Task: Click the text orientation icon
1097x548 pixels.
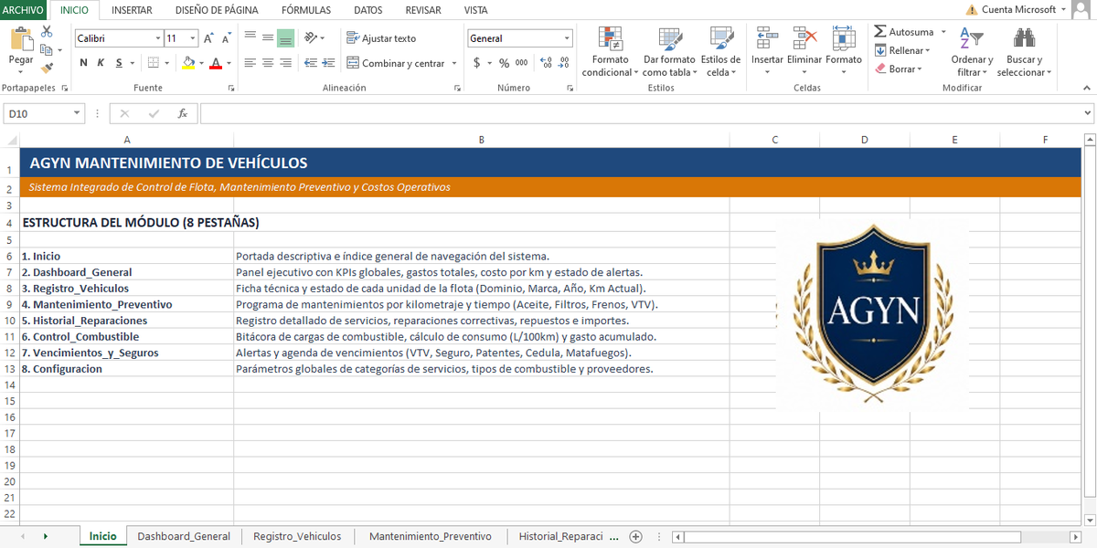Action: 311,37
